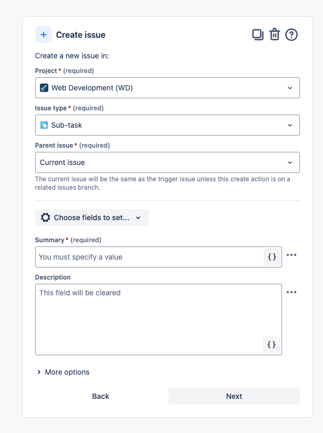Click the Next button

coord(234,396)
